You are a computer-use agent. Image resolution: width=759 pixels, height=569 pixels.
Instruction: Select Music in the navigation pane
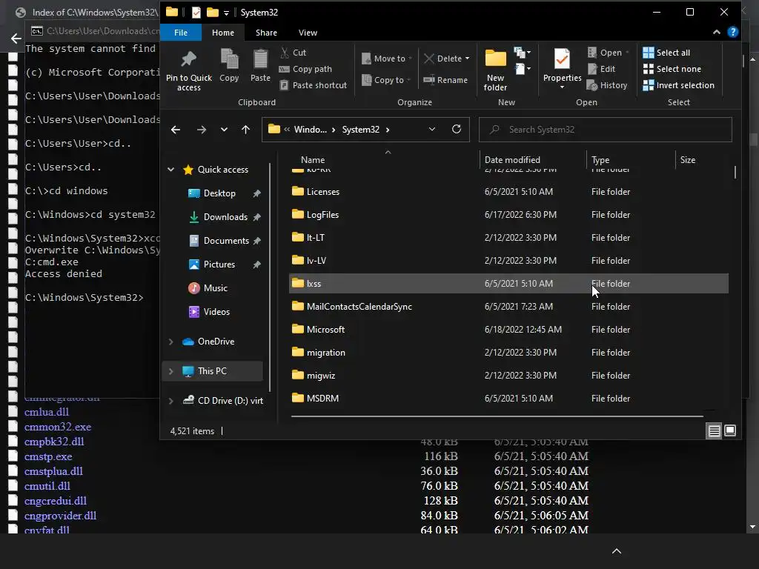[216, 288]
